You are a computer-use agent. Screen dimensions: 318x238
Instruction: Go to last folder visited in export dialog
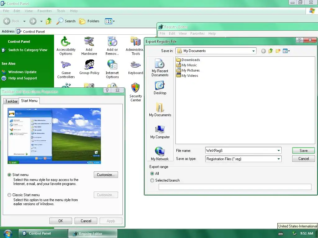263,51
